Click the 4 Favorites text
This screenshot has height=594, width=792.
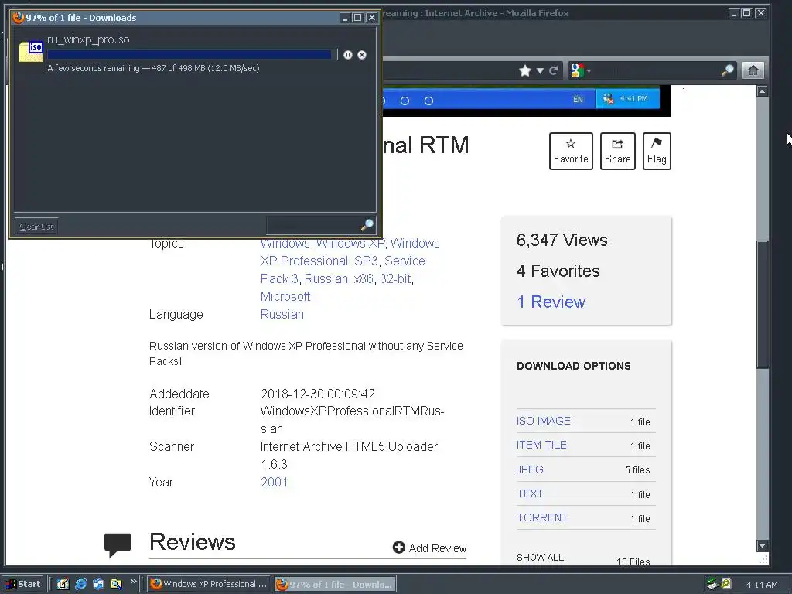(558, 271)
